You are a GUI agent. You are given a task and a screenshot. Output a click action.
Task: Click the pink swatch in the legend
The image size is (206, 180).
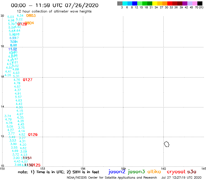point(195,3)
